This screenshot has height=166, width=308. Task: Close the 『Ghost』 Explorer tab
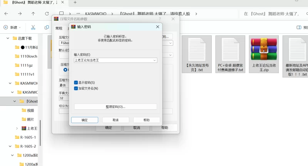(x=62, y=2)
